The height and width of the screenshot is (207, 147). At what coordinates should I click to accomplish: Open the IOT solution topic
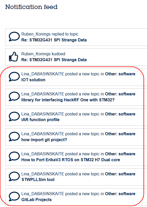(33, 80)
